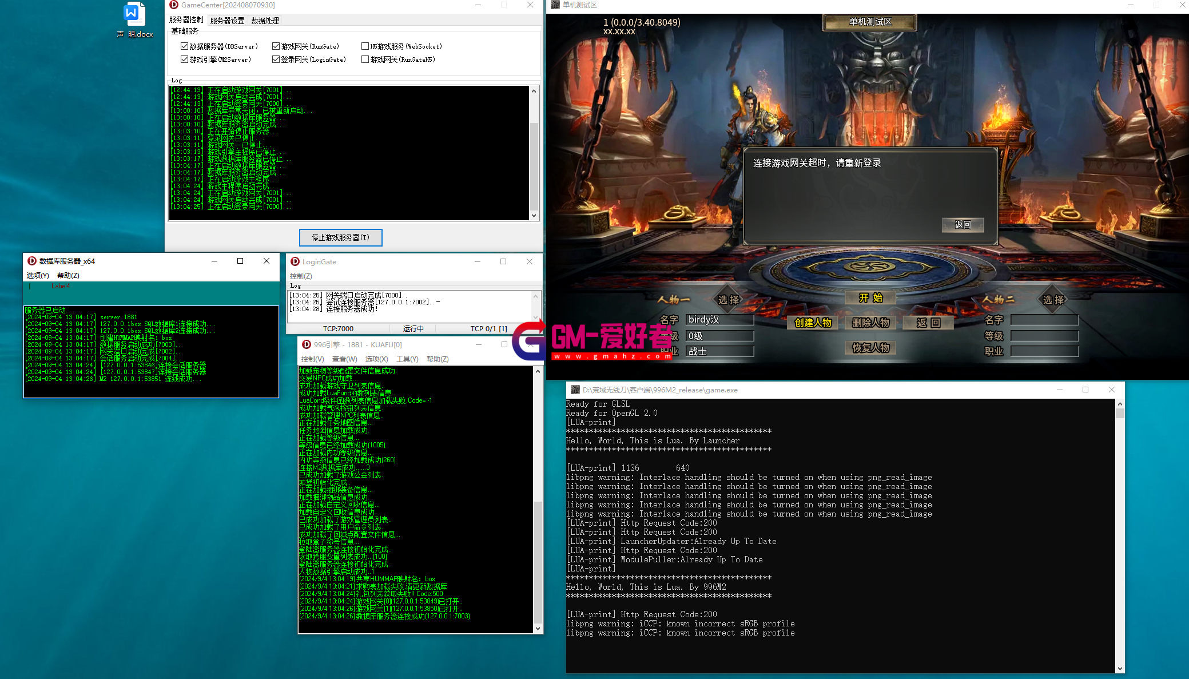Close the LoginGate window
This screenshot has width=1189, height=679.
(x=530, y=261)
